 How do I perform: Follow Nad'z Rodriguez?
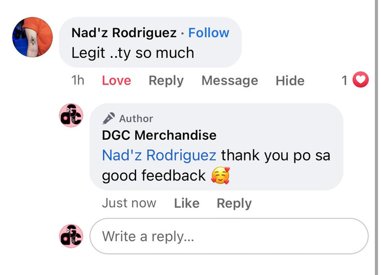pyautogui.click(x=209, y=33)
